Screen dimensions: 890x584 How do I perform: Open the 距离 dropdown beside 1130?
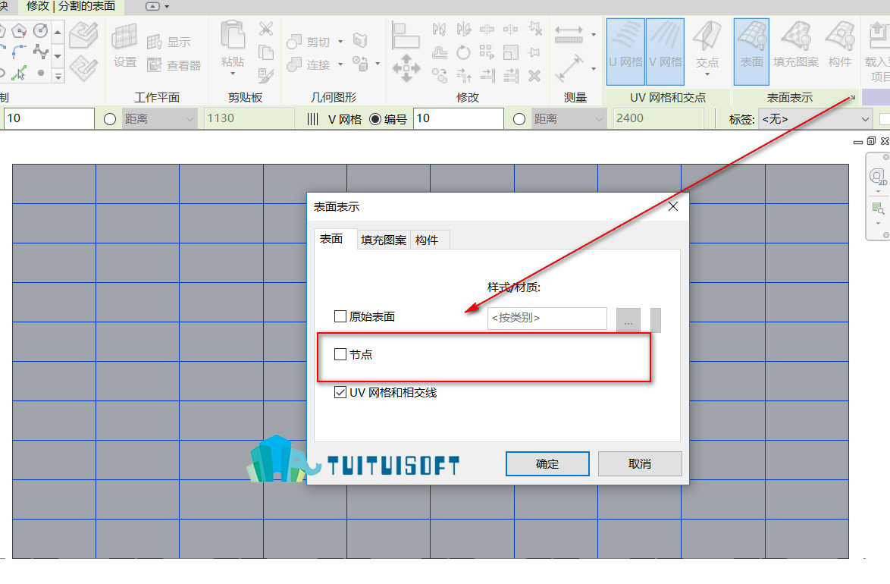coord(159,119)
